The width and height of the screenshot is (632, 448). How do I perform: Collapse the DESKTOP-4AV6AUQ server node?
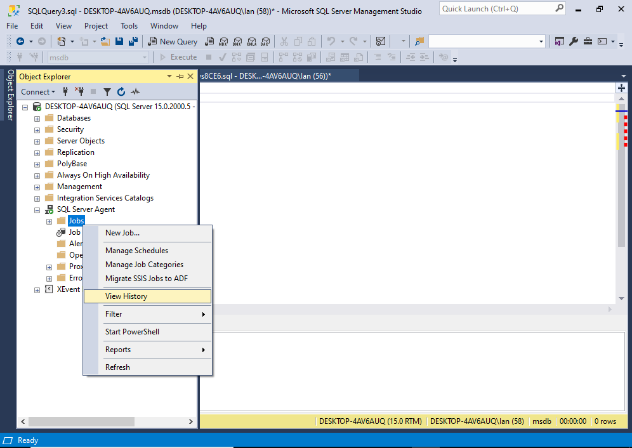25,107
